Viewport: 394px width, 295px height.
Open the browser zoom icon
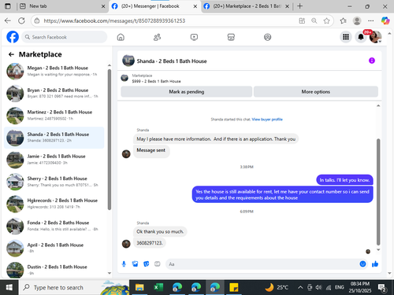314,20
